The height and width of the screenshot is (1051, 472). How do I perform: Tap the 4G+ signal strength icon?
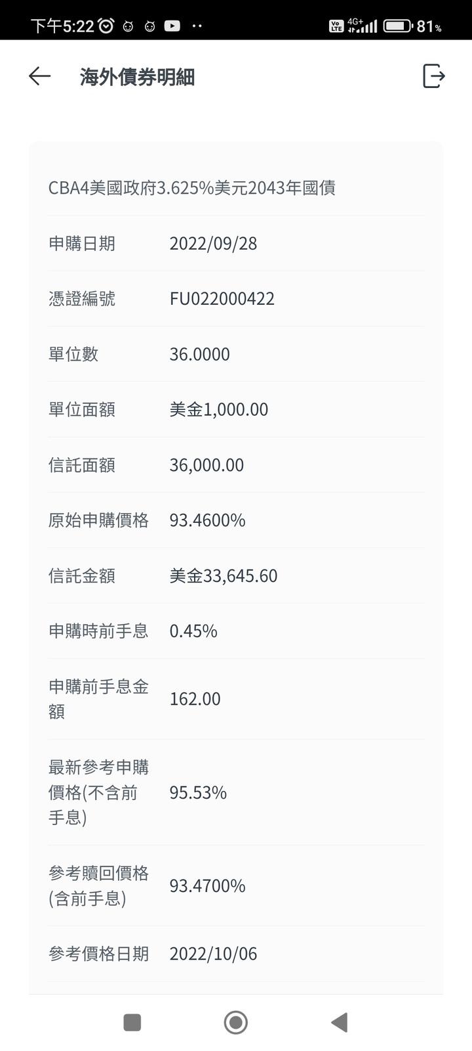[363, 26]
